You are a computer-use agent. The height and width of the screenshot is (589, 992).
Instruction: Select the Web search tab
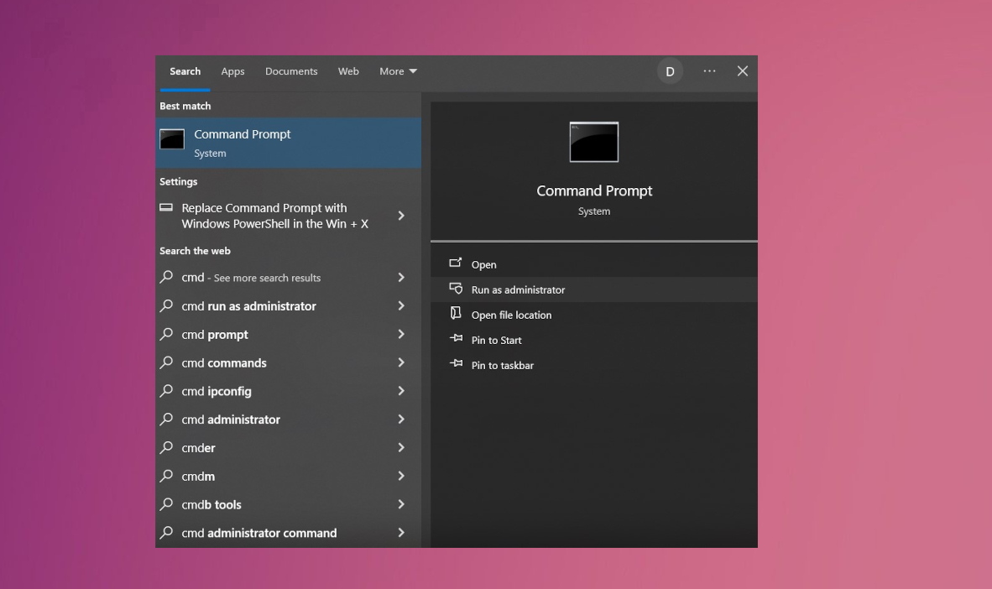(348, 71)
